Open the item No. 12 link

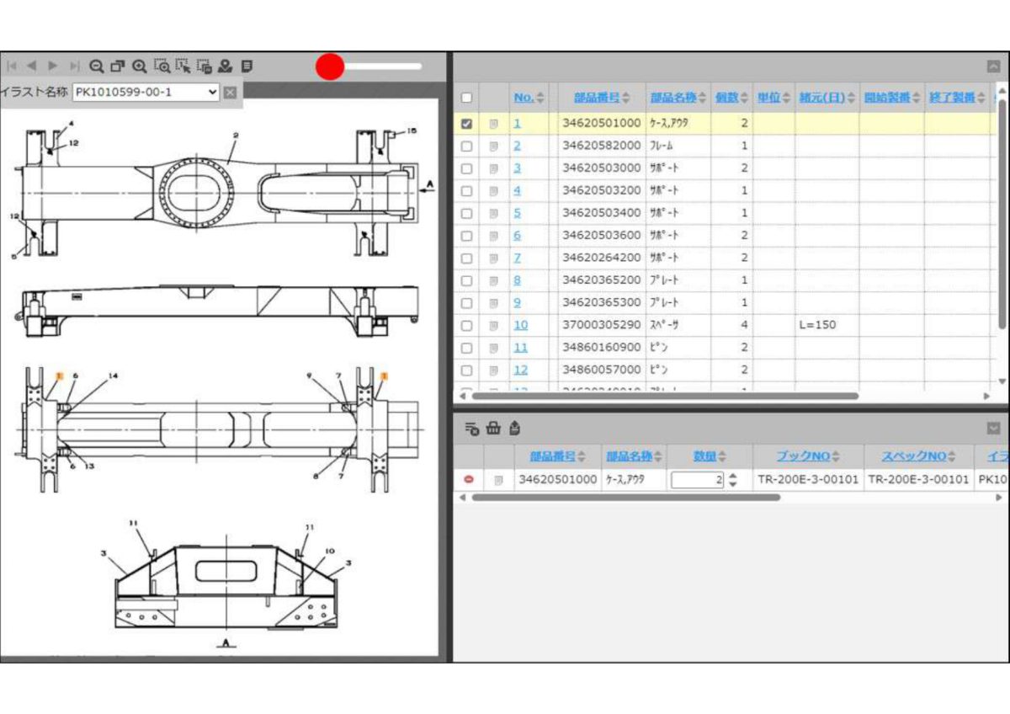pyautogui.click(x=521, y=370)
